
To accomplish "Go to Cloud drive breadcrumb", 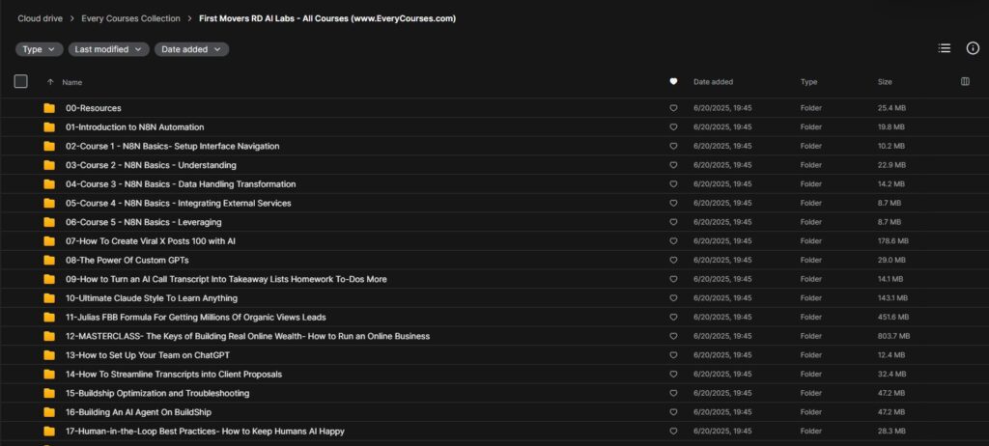I will pos(40,19).
